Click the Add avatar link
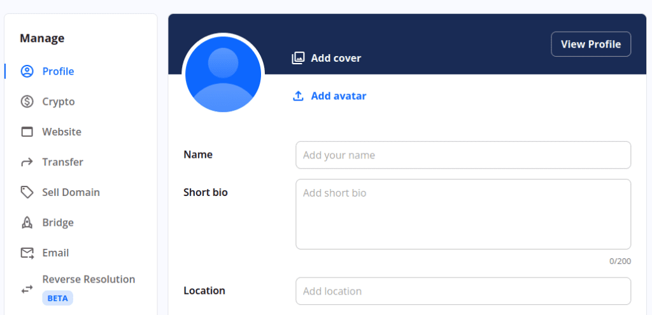 [338, 96]
